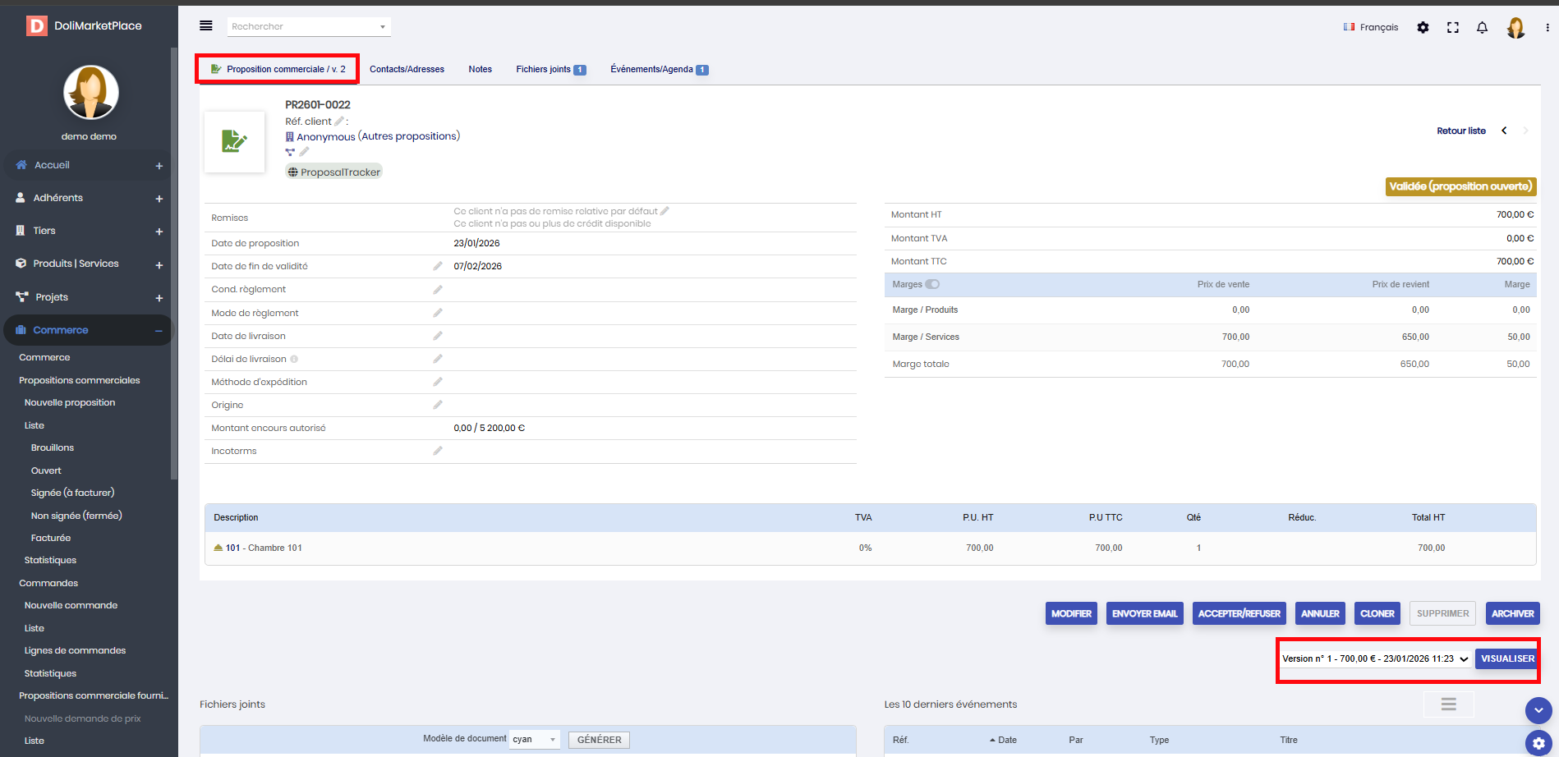Go to previous proposal arrow
Image resolution: width=1559 pixels, height=757 pixels.
click(1504, 131)
